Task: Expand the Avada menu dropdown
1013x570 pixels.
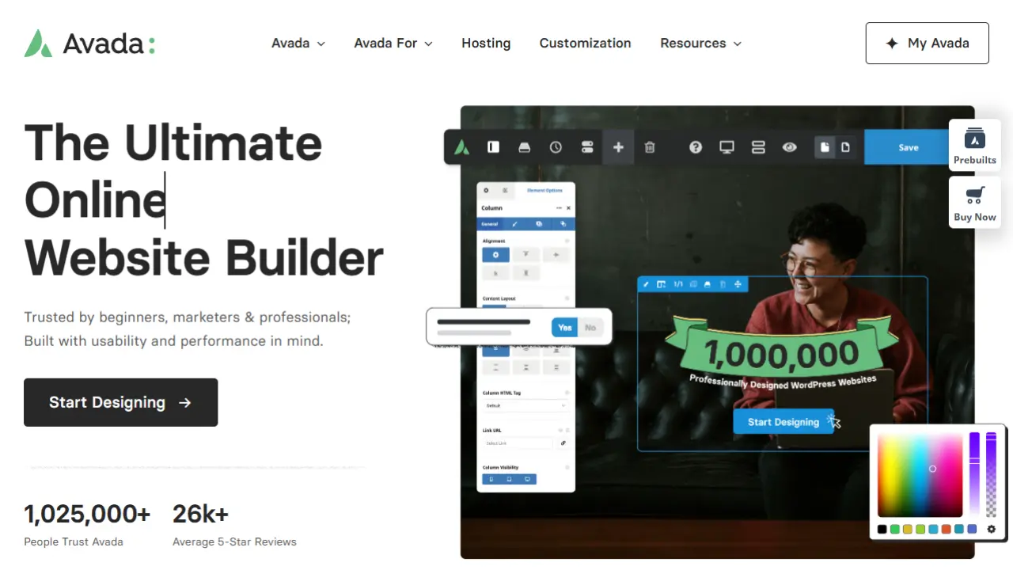Action: pos(298,44)
